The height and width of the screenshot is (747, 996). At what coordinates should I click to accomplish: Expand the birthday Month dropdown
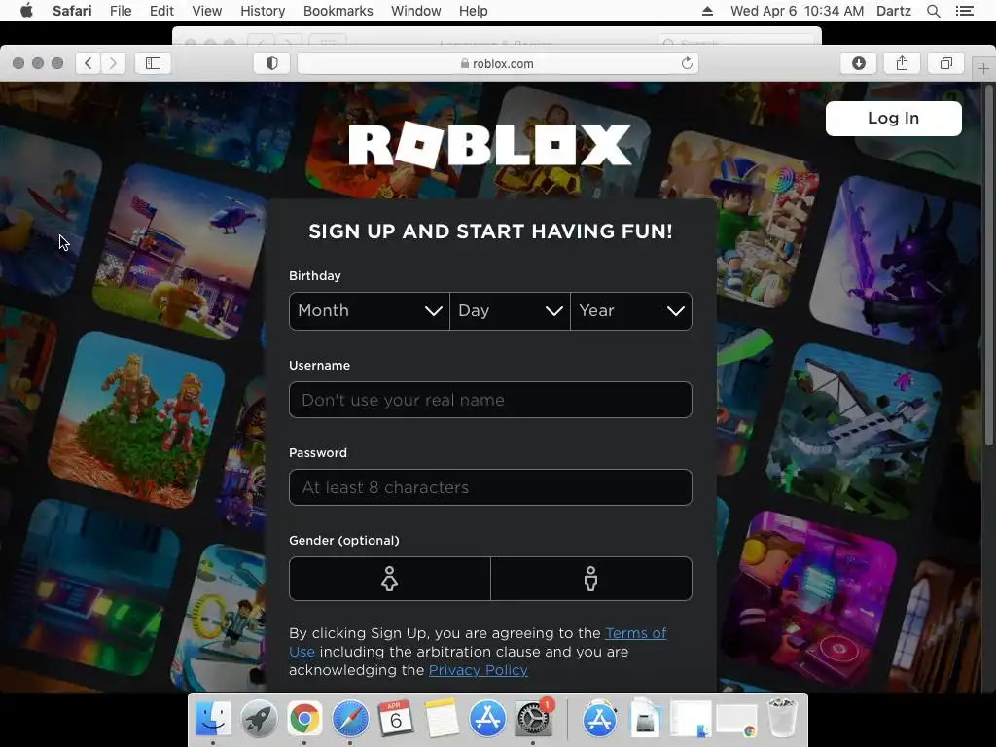(x=369, y=310)
